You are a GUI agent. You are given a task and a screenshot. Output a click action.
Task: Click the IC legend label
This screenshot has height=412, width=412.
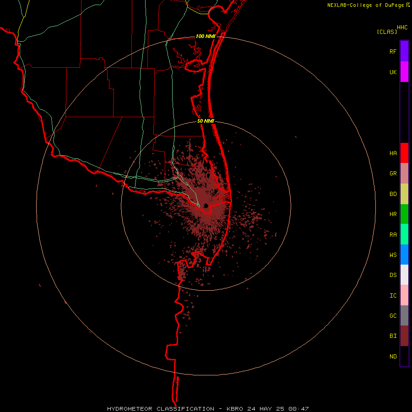tap(393, 296)
